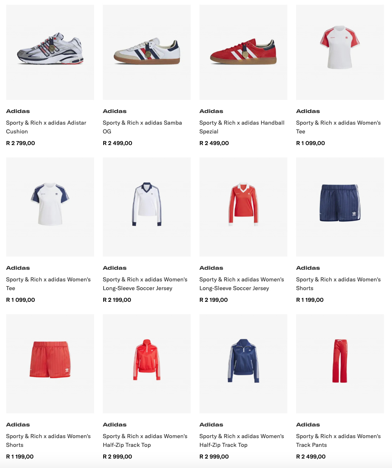Screen dimensions: 392x468
Task: Open the Handball Spezial product title link
Action: 242,127
